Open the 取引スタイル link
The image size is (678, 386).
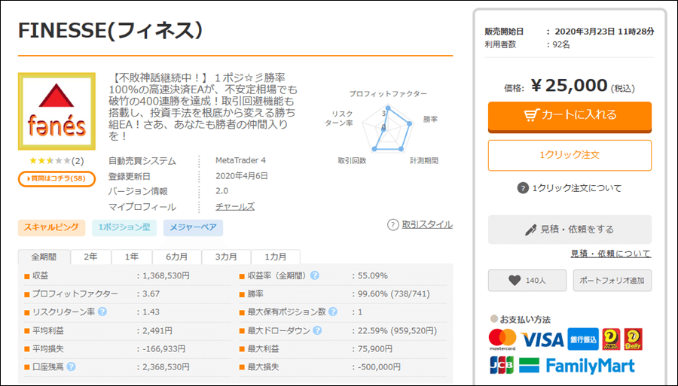click(x=427, y=224)
